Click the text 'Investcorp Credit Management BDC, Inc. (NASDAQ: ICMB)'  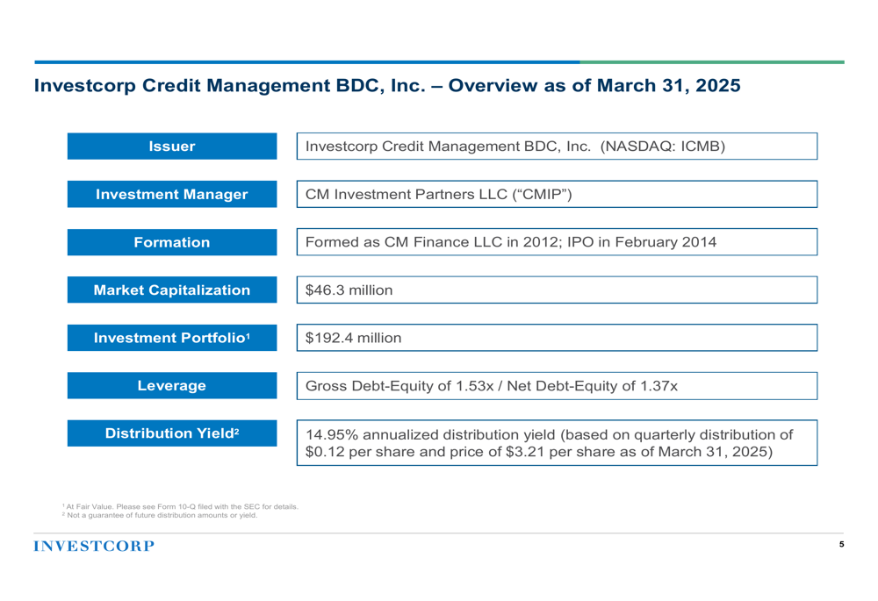(515, 146)
